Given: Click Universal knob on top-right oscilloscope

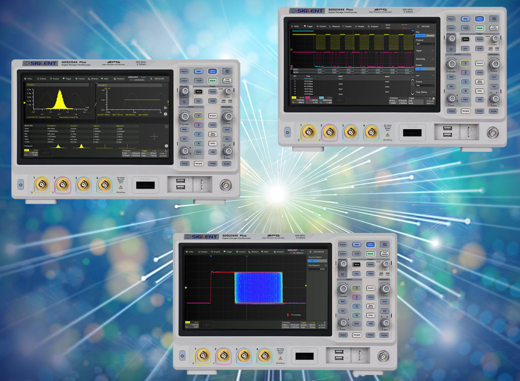Looking at the screenshot, I should 452,39.
